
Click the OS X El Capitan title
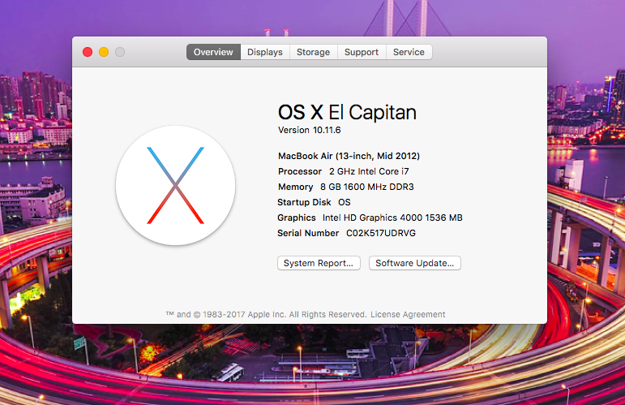coord(347,112)
